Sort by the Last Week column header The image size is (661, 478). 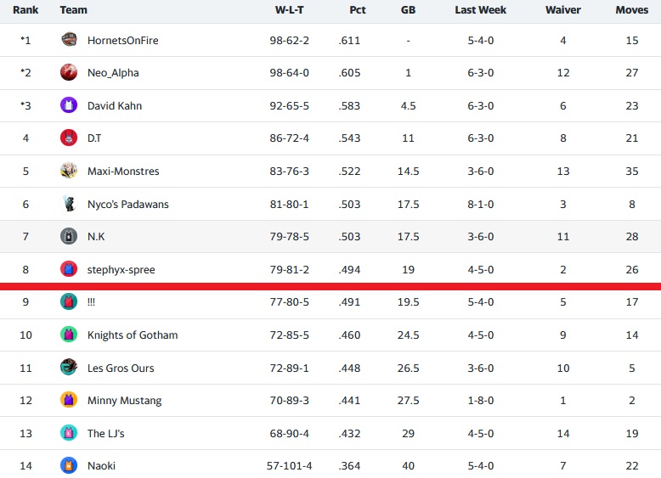[481, 10]
